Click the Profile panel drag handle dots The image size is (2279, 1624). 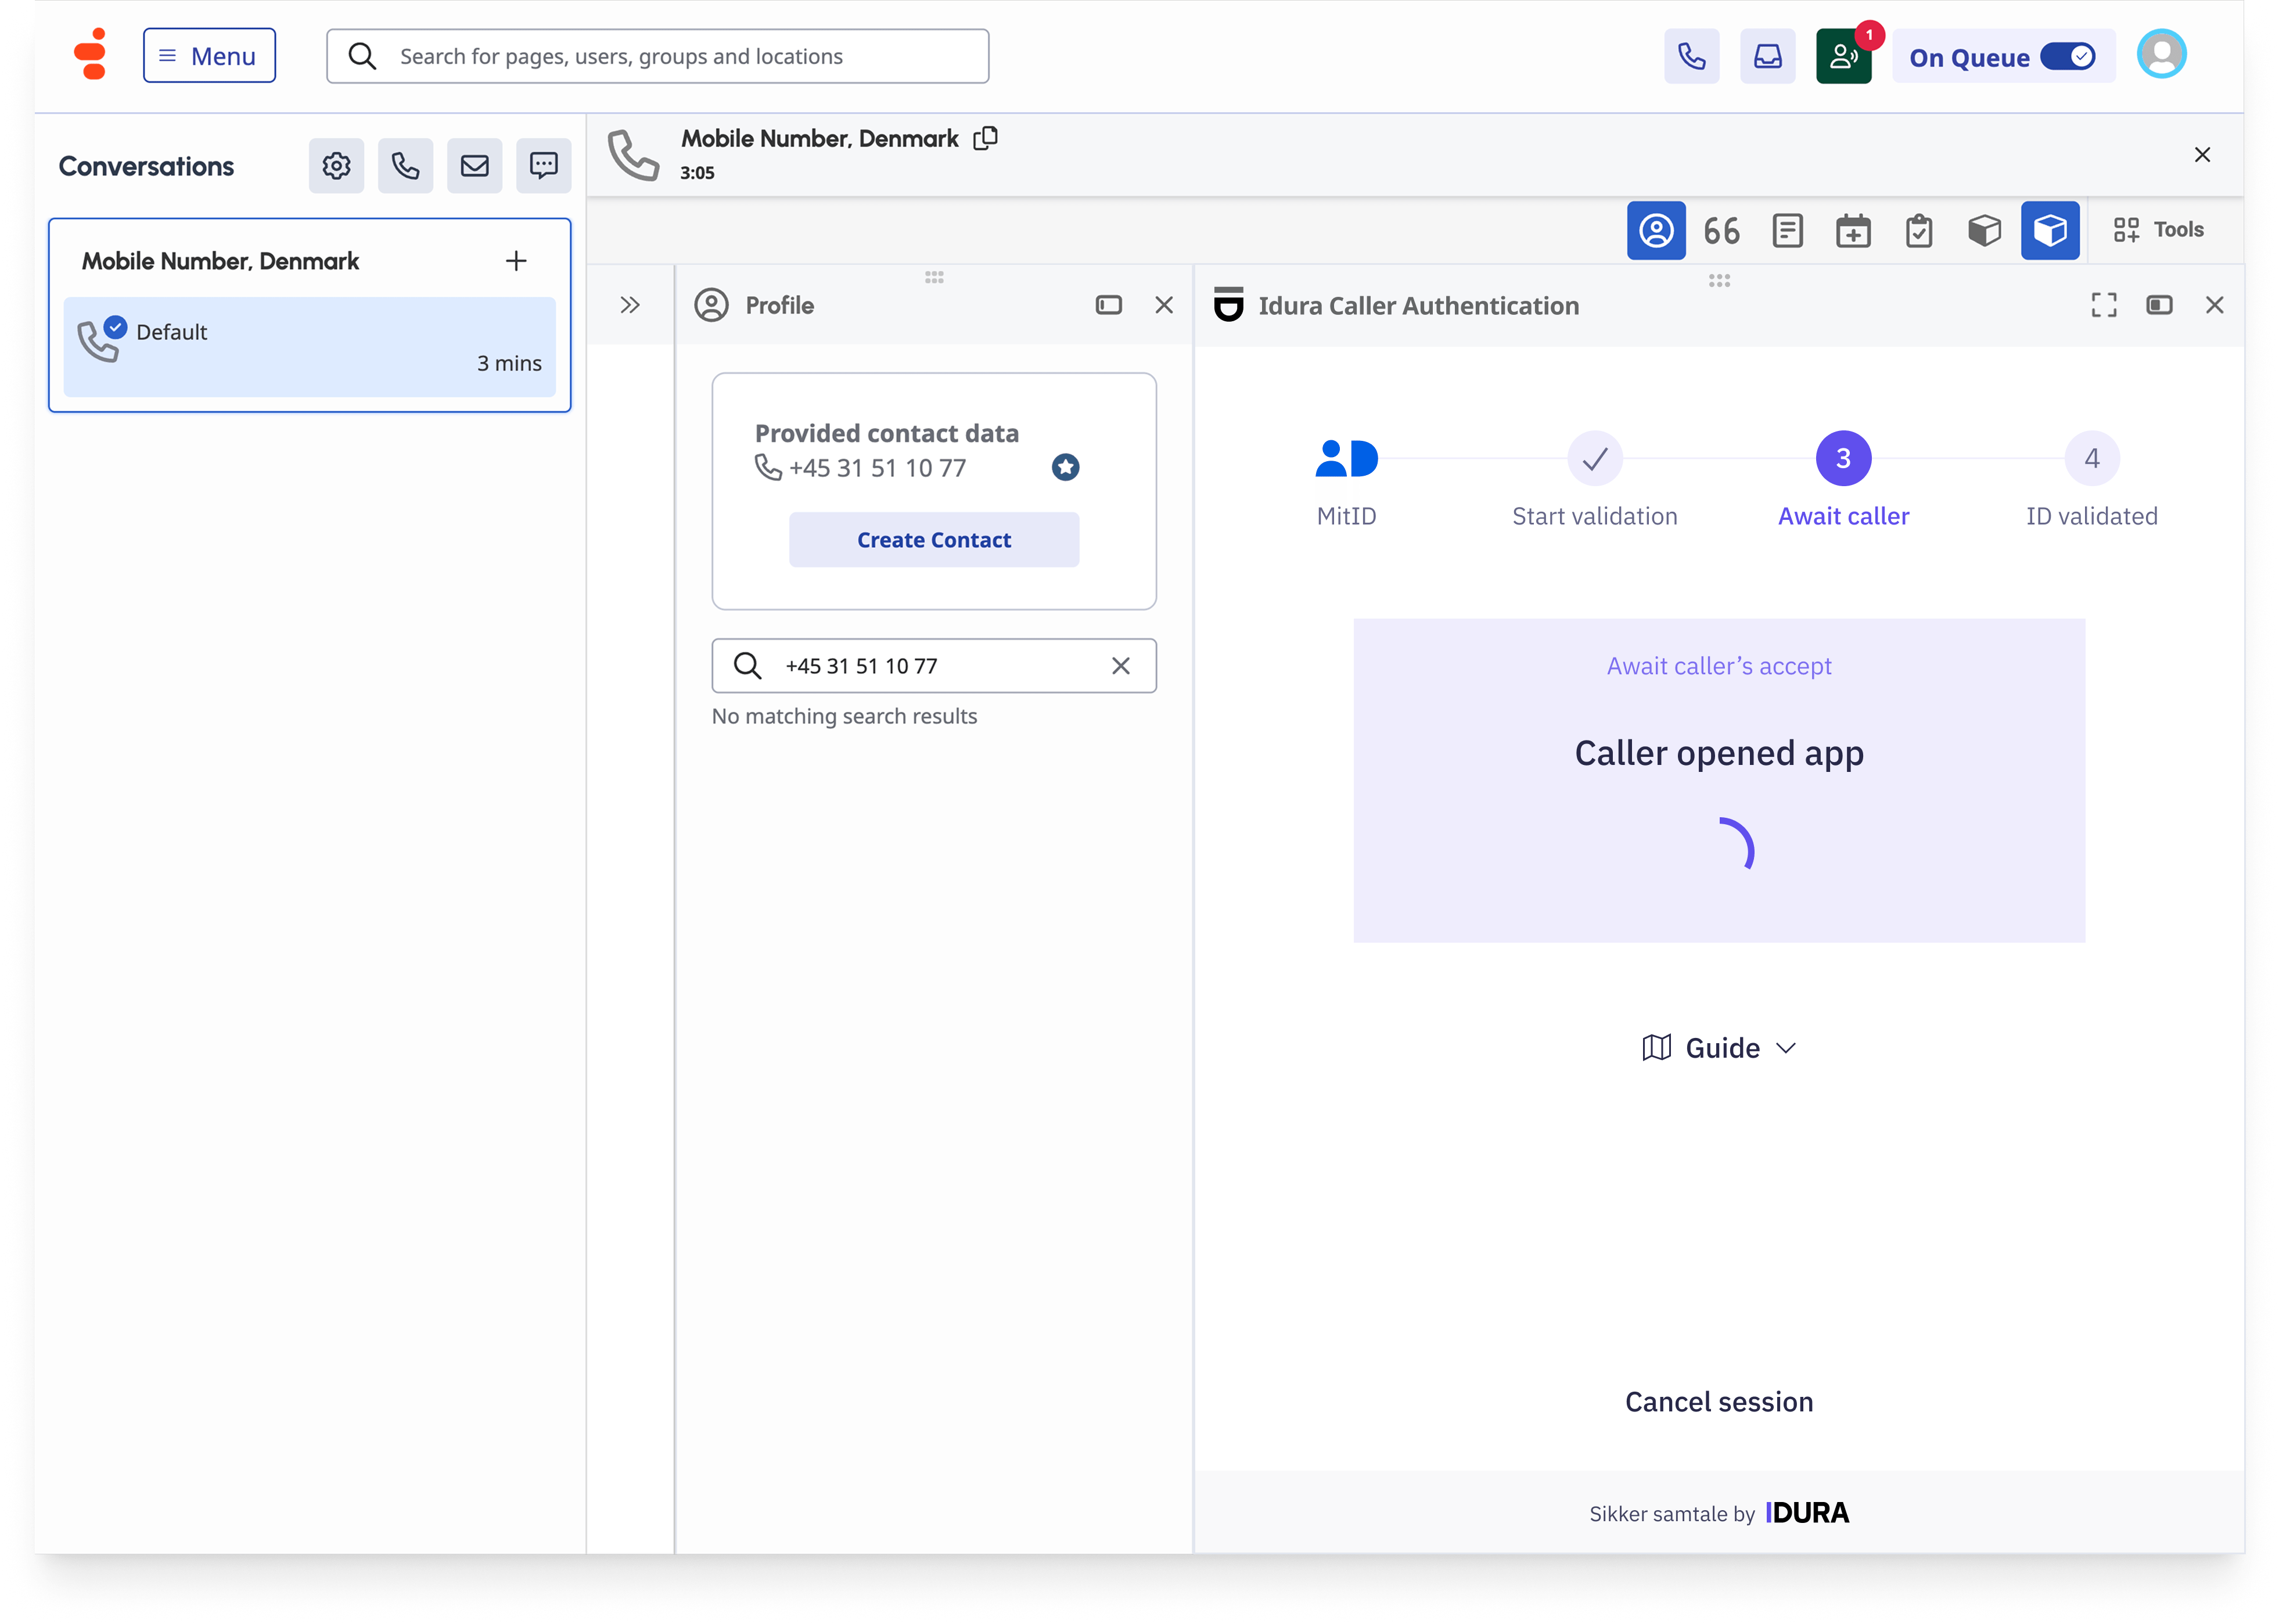click(x=933, y=277)
